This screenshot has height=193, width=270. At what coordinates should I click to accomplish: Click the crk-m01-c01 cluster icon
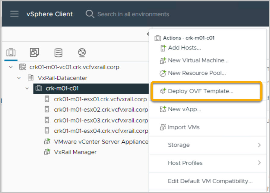pyautogui.click(x=39, y=88)
